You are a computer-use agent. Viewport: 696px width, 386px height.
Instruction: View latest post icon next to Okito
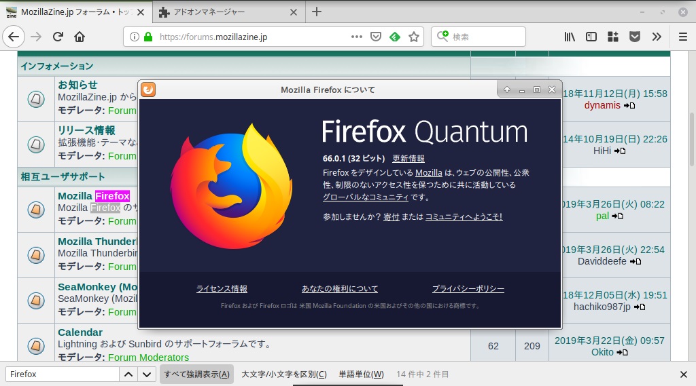pyautogui.click(x=623, y=352)
